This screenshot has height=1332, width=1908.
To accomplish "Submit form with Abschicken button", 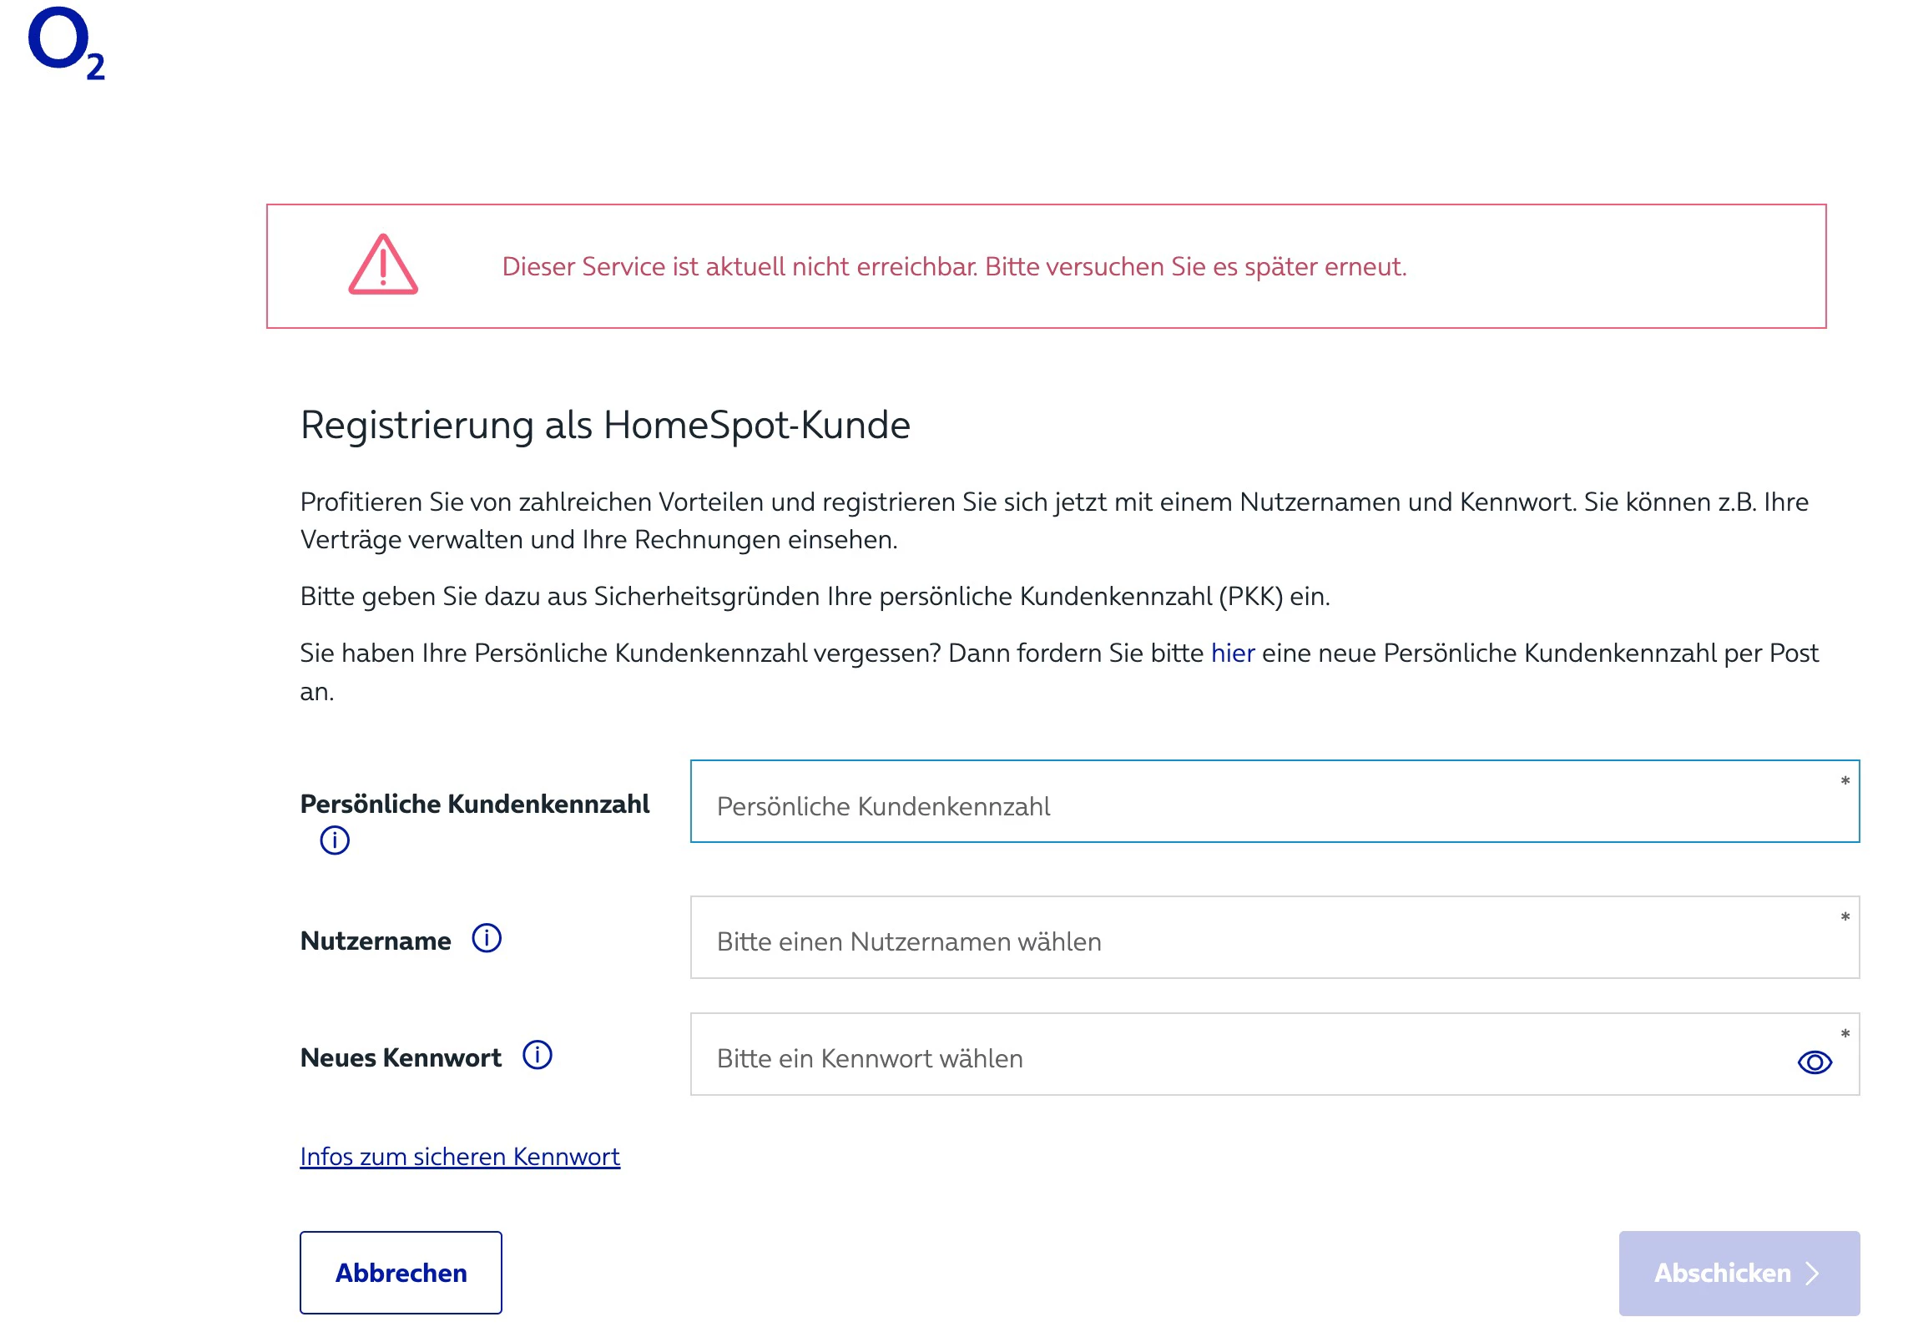I will click(1739, 1273).
